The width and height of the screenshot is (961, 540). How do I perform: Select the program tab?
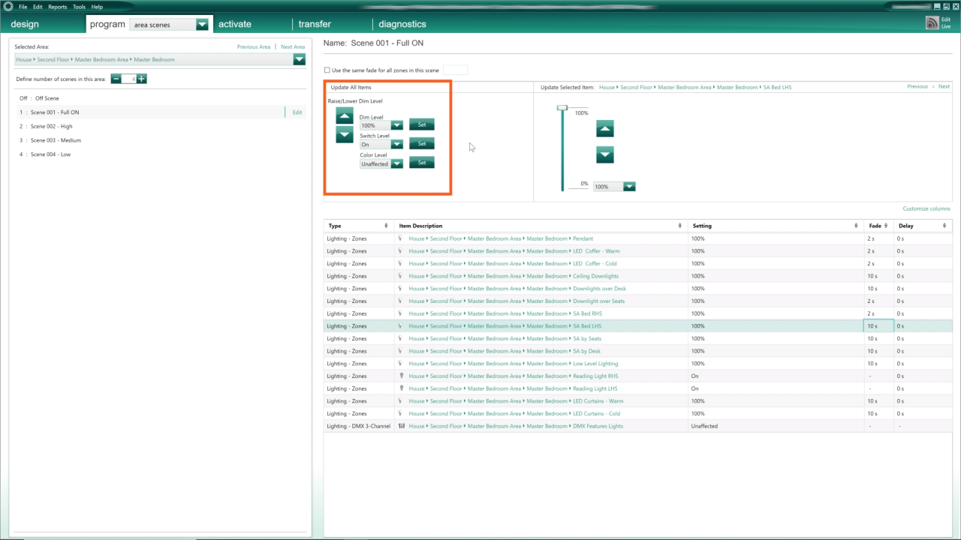tap(107, 24)
